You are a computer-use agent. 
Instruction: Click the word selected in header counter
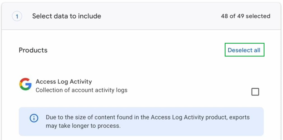coord(258,16)
